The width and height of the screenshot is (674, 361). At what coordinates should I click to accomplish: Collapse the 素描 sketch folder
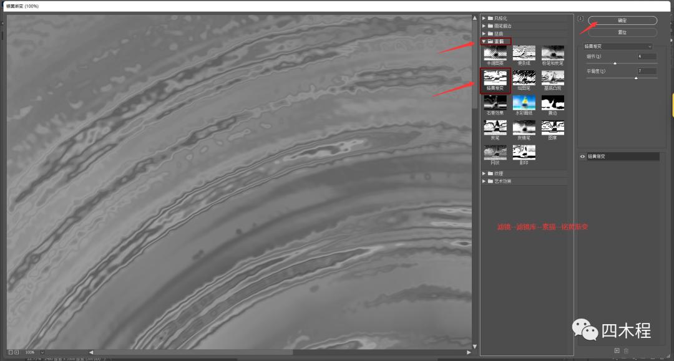click(484, 42)
